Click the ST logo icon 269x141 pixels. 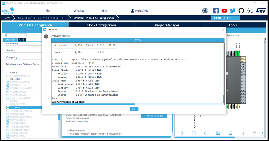(x=261, y=11)
